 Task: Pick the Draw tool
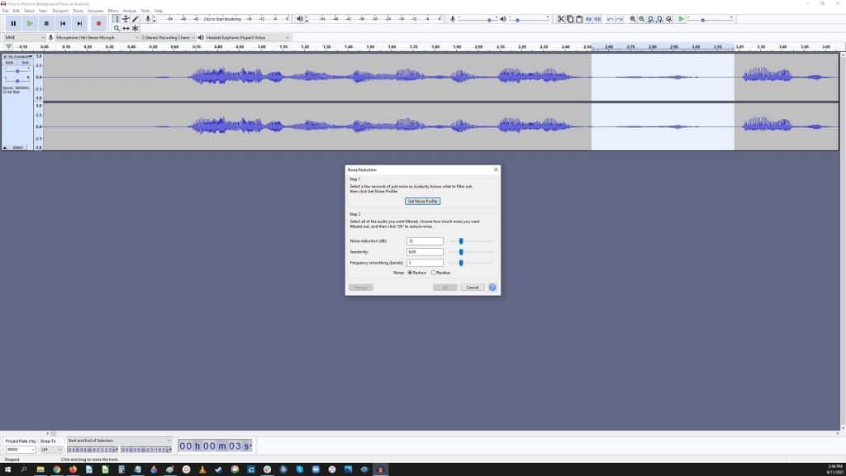(135, 18)
